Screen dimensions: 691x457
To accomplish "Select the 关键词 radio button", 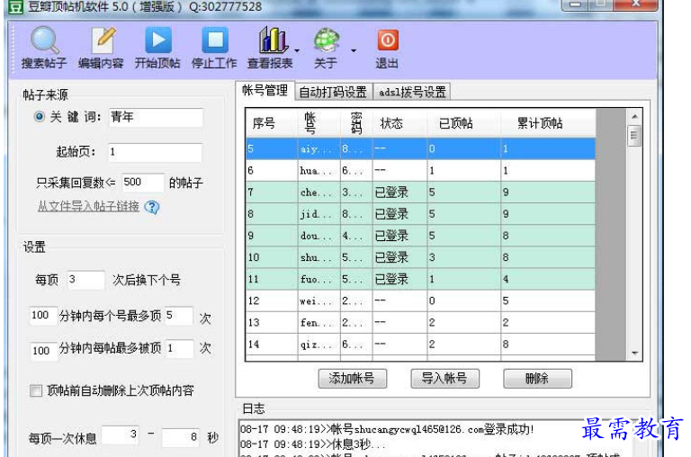I will point(39,117).
